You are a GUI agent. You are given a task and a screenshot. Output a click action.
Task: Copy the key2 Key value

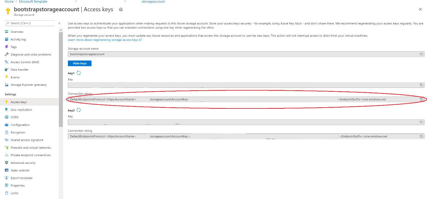[x=421, y=122]
